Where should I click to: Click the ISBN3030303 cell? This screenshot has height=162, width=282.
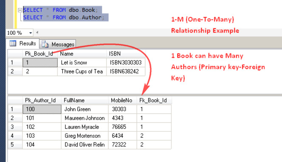click(126, 62)
